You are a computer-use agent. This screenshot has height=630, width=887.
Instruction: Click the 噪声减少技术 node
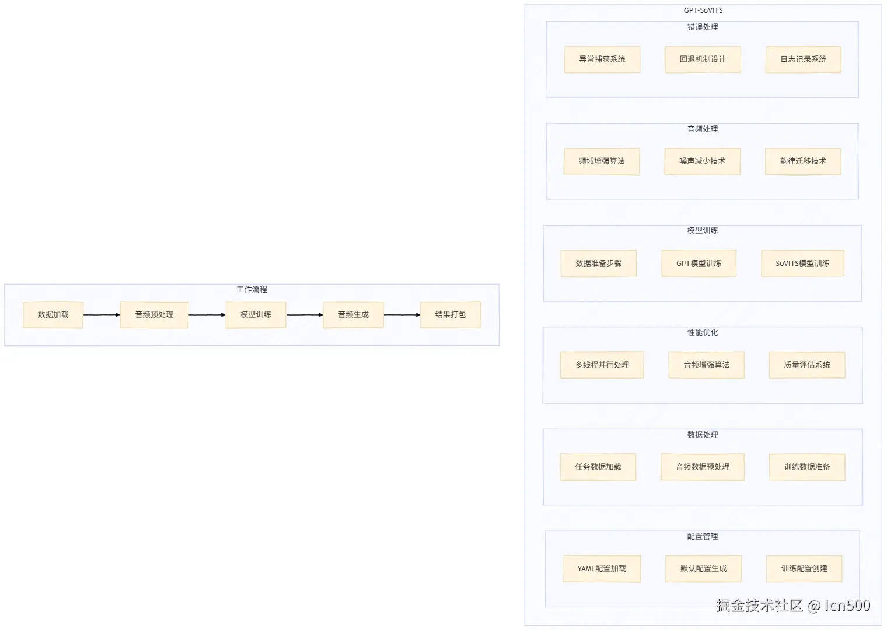[x=703, y=162]
